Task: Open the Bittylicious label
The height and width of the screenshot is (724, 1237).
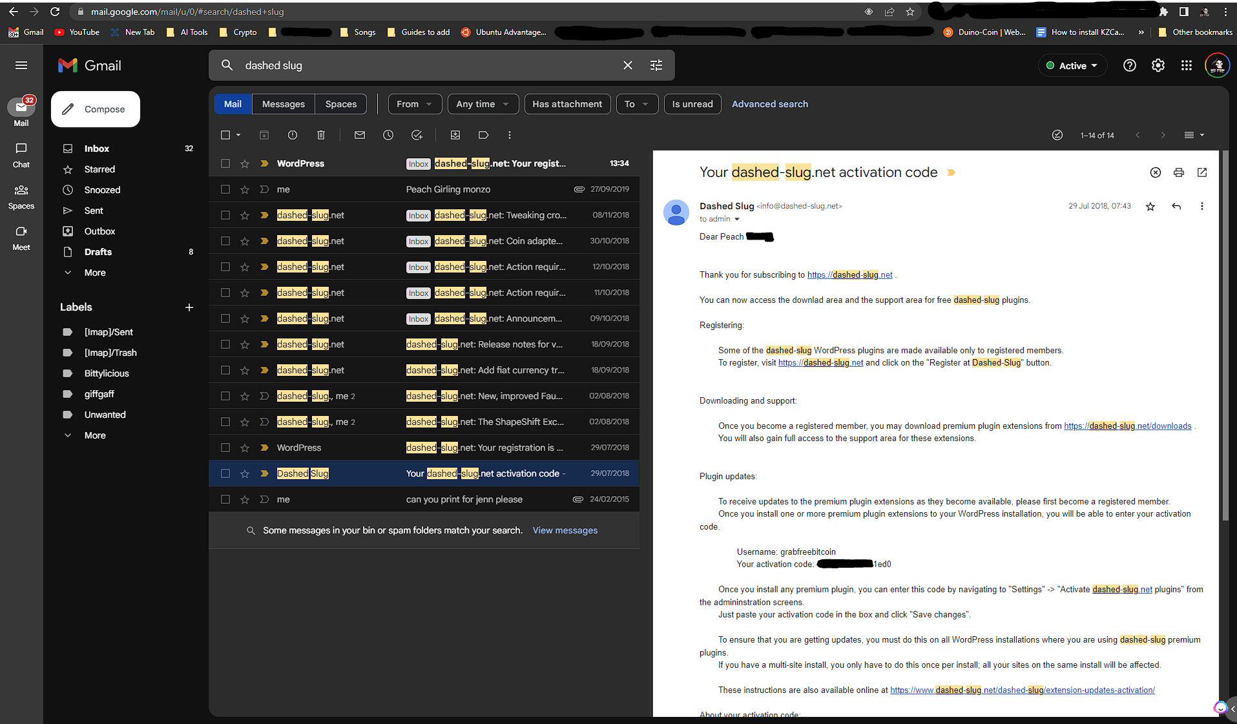Action: (107, 373)
